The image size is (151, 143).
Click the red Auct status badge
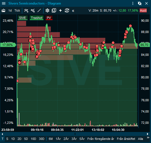[x=143, y=10]
